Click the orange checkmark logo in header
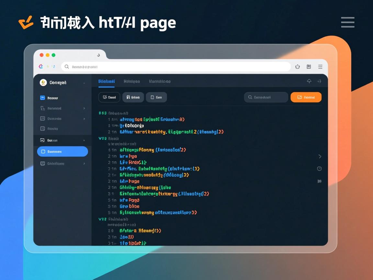This screenshot has height=280, width=373. pyautogui.click(x=26, y=22)
